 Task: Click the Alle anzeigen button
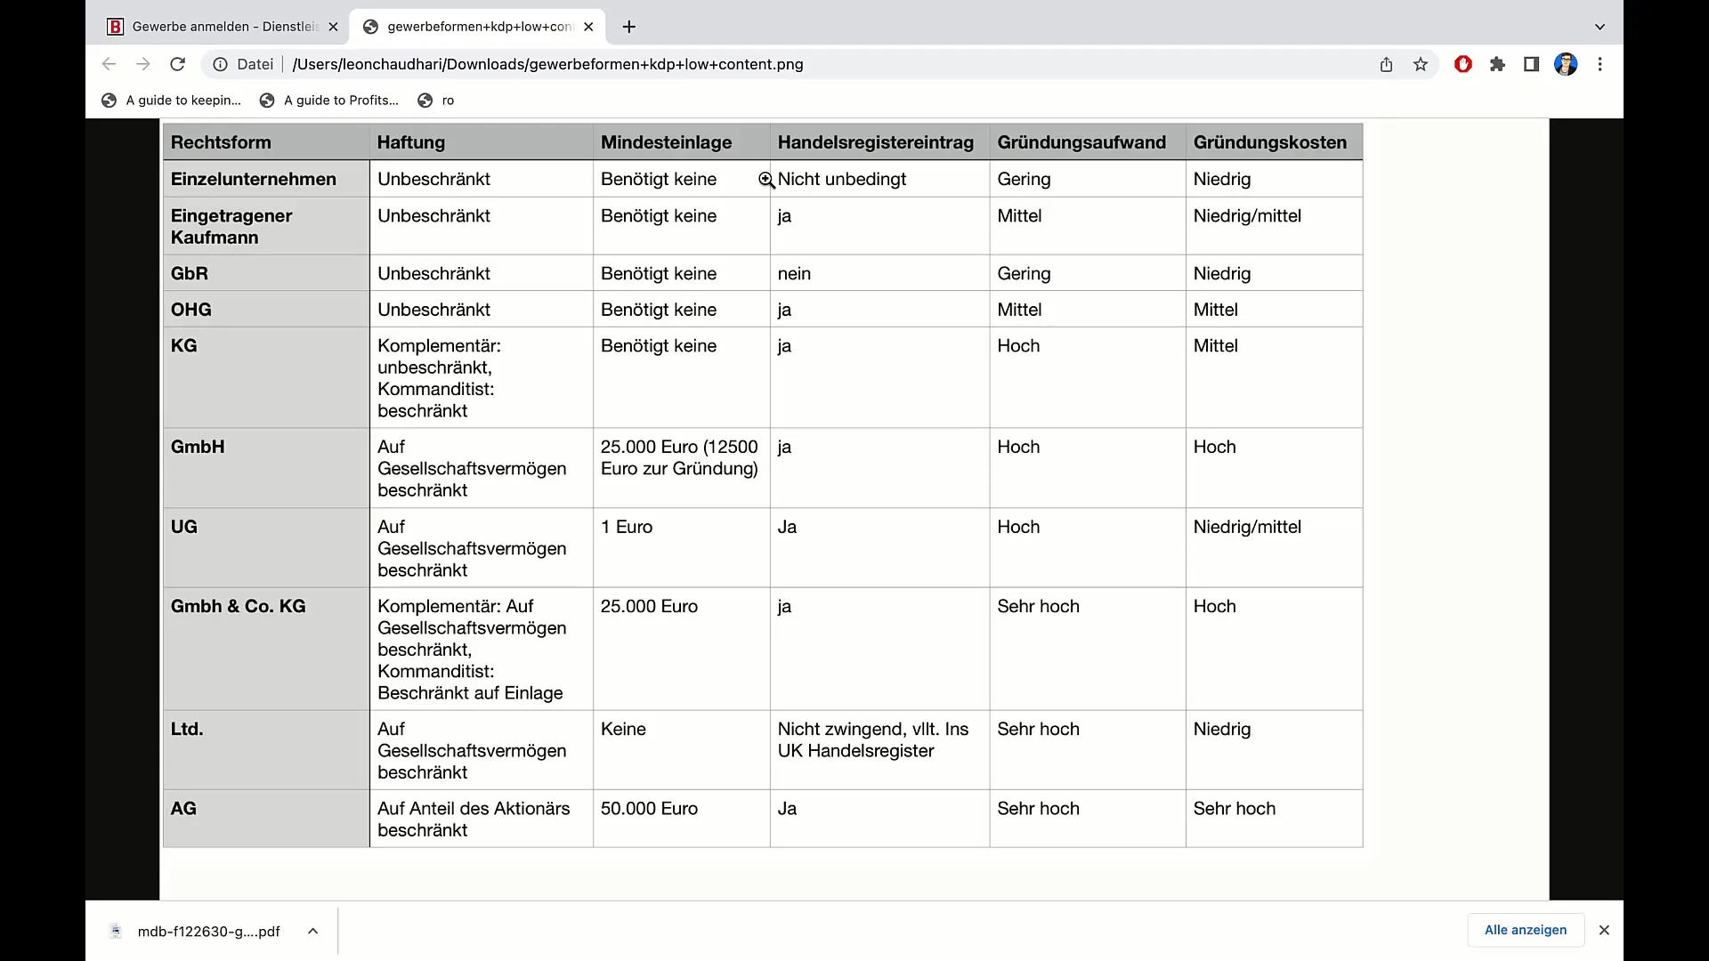pos(1526,930)
